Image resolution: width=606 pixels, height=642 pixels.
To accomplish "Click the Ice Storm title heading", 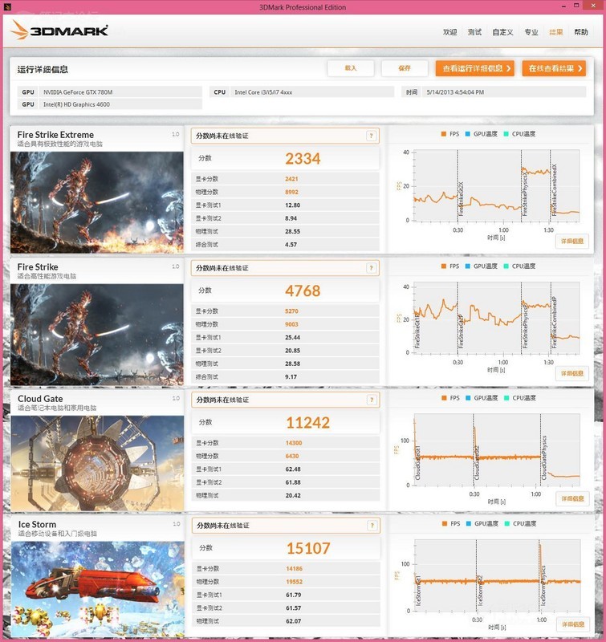I will coord(37,525).
